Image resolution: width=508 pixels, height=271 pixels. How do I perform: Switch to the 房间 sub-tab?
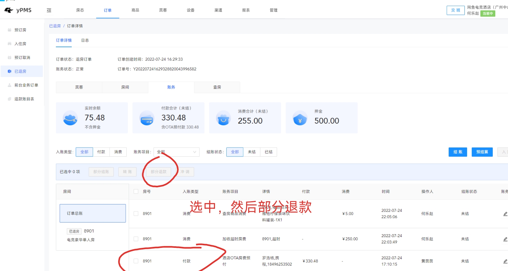pyautogui.click(x=125, y=87)
